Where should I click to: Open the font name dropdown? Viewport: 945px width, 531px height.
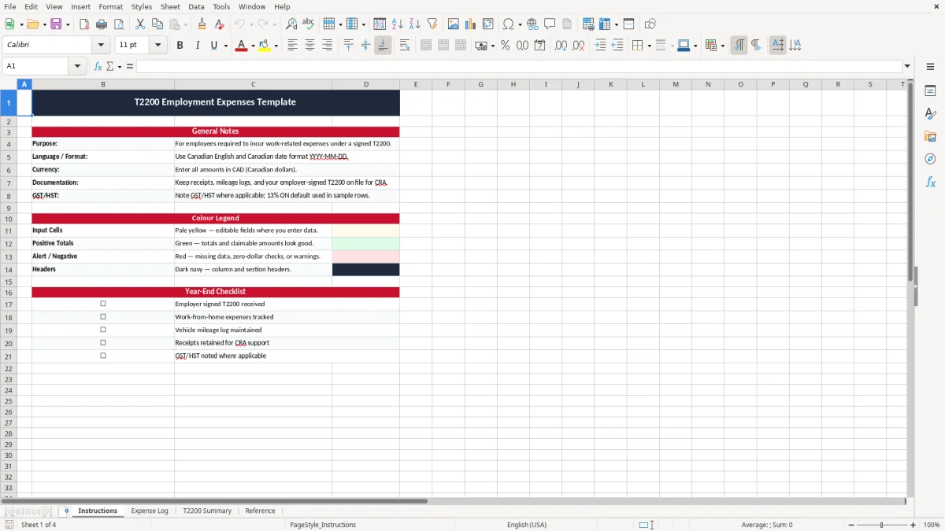point(101,46)
